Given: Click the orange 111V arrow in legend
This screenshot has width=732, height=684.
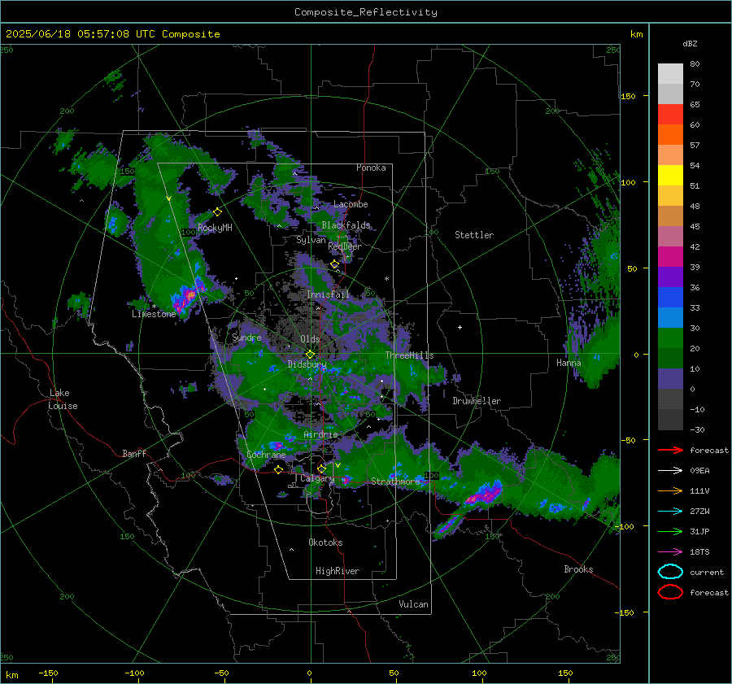Looking at the screenshot, I should pos(670,490).
